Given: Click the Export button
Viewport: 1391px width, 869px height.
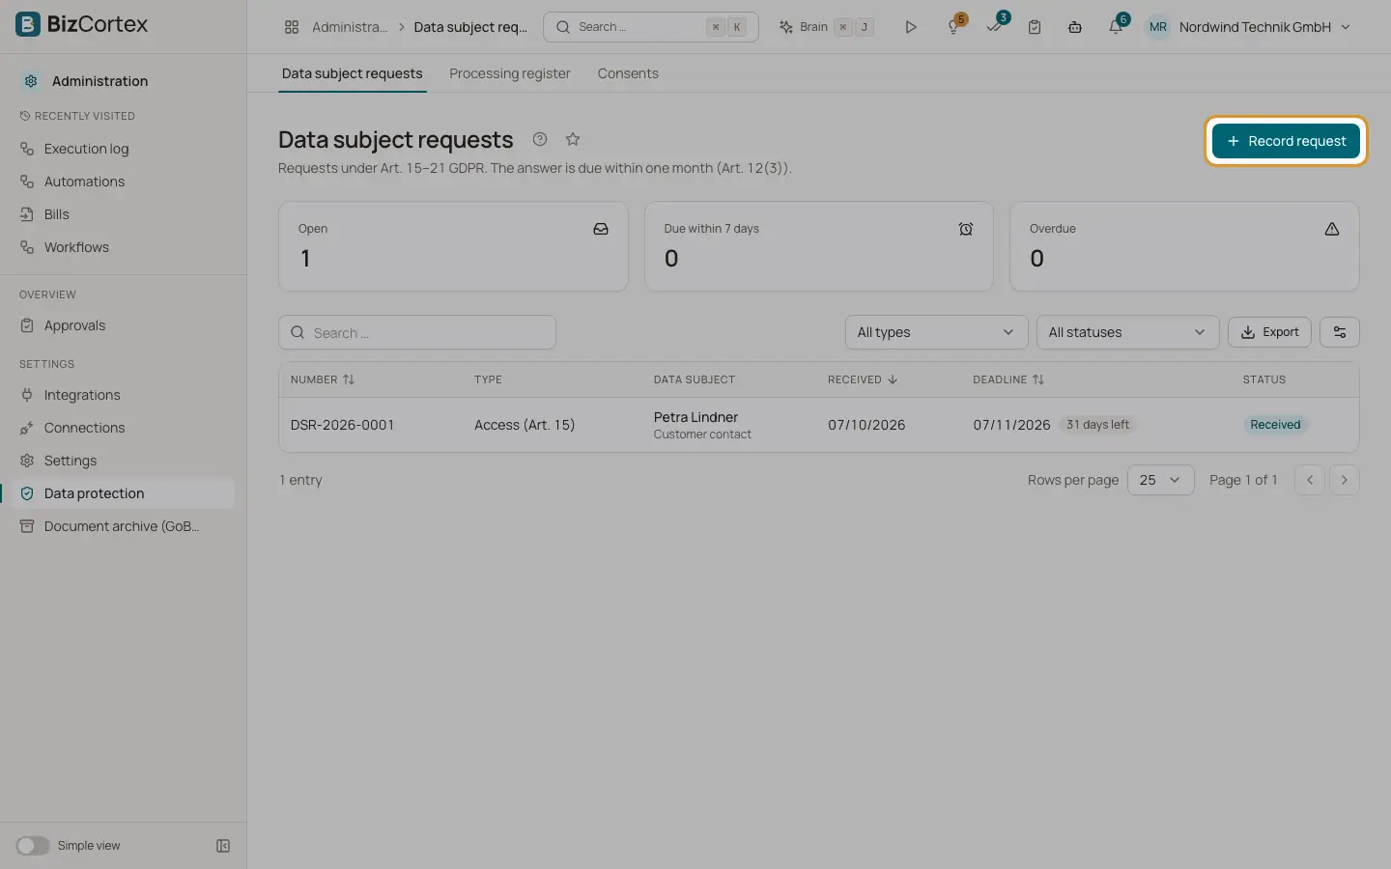Looking at the screenshot, I should tap(1269, 332).
